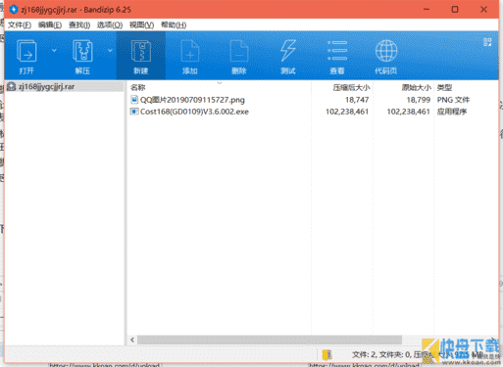Image resolution: width=503 pixels, height=367 pixels.
Task: Click the Delete (删除) toolbar icon
Action: [239, 51]
